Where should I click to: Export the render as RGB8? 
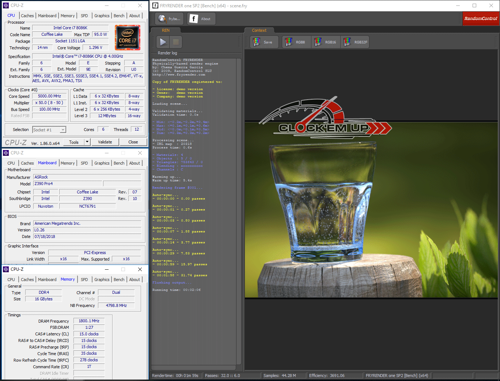coord(296,42)
